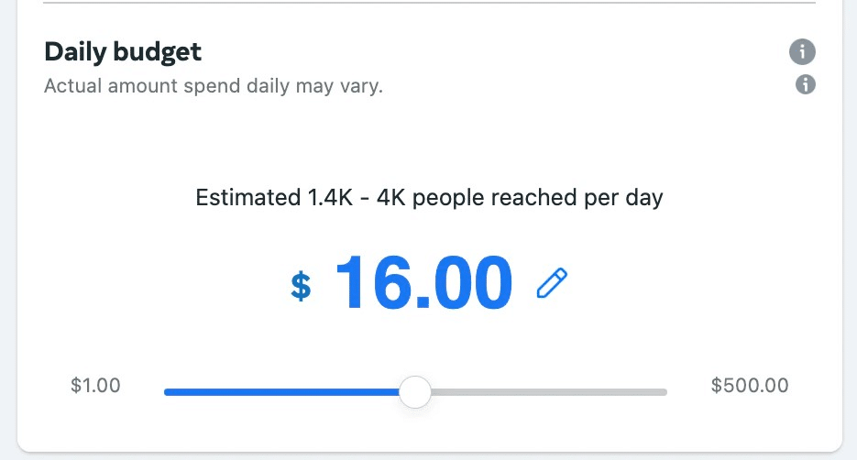Click the gray unfilled portion of the slider
857x460 pixels.
pos(548,391)
